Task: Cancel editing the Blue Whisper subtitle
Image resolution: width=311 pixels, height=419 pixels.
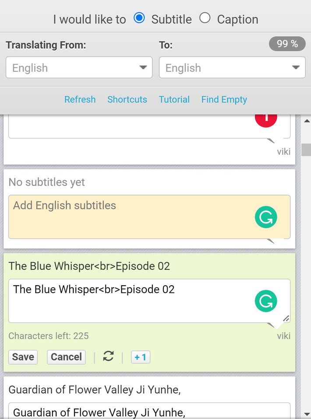Action: point(66,357)
